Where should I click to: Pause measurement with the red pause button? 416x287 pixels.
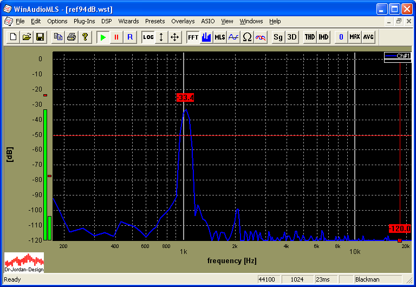tap(116, 37)
